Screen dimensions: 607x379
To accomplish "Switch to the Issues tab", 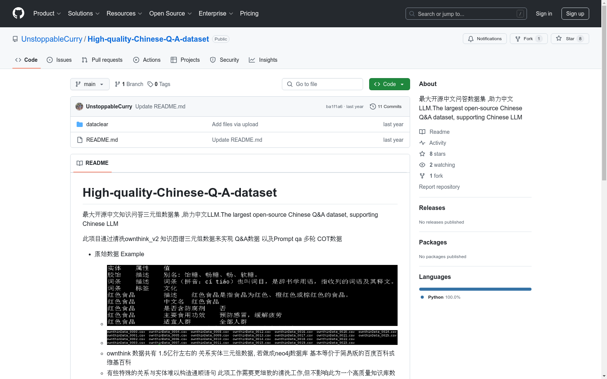I will point(59,60).
